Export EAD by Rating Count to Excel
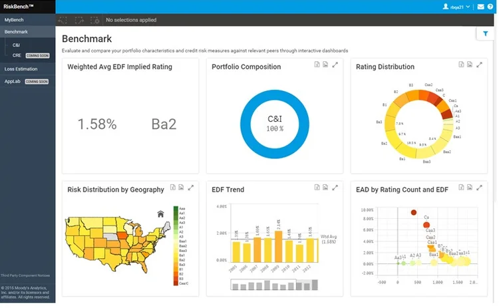The width and height of the screenshot is (499, 308). click(x=461, y=188)
